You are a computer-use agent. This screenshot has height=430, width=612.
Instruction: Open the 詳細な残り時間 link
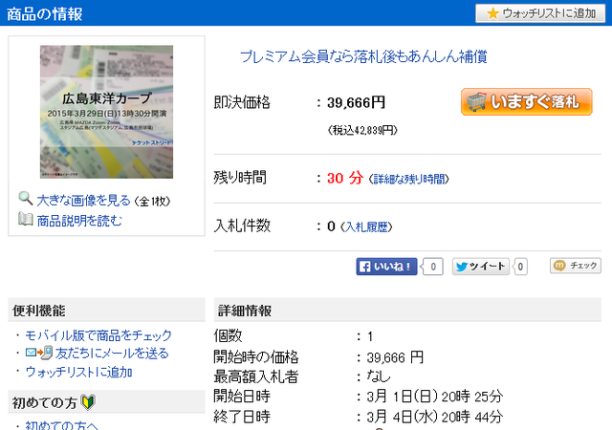409,179
